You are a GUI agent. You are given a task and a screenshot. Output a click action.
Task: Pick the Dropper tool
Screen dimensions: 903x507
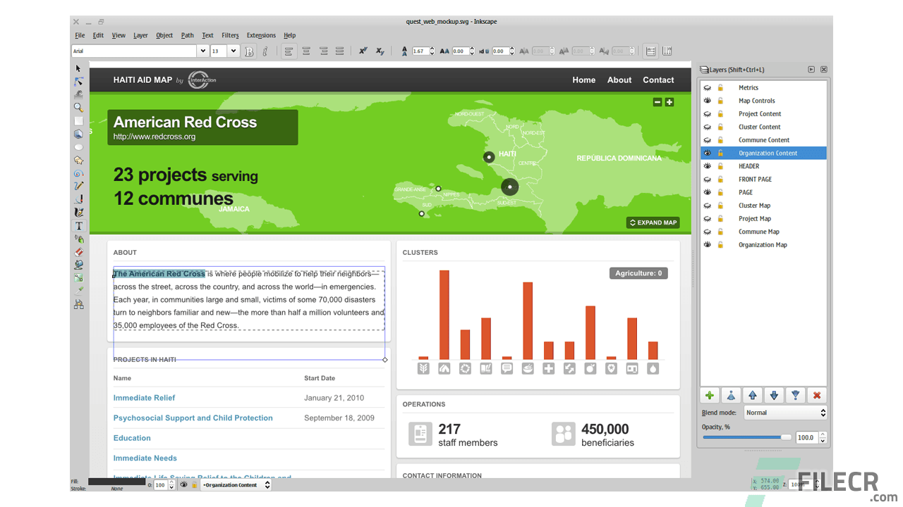pyautogui.click(x=79, y=290)
